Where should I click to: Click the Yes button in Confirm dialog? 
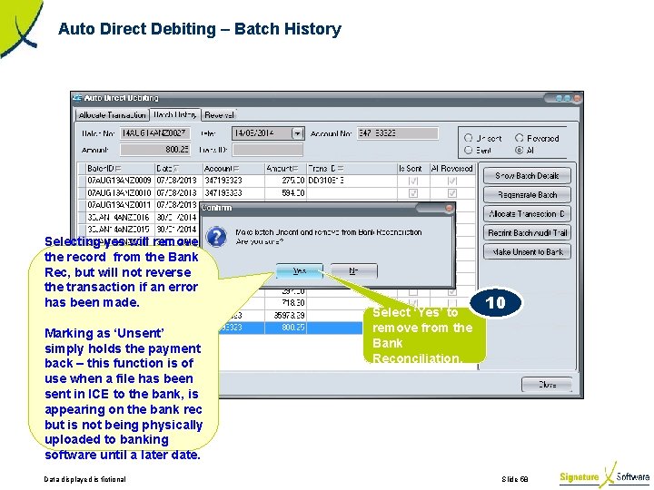(x=300, y=270)
